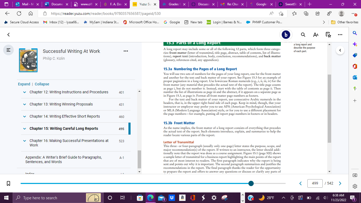The height and width of the screenshot is (203, 361).
Task: Open Task View on the taskbar
Action: click(x=122, y=198)
